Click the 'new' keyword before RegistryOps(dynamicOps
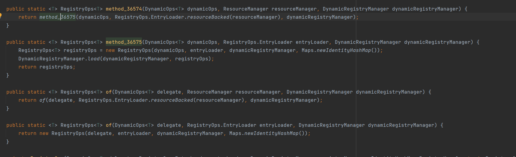Screen dimensions: 516x157 (110, 50)
